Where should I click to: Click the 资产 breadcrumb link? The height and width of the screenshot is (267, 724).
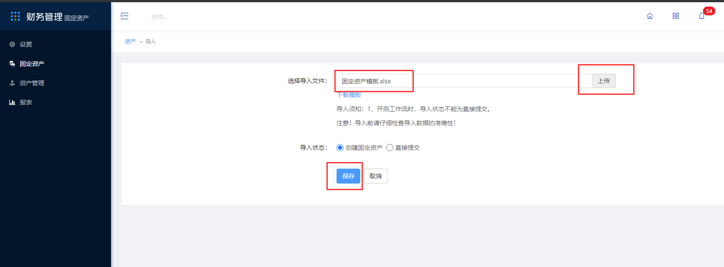(130, 42)
